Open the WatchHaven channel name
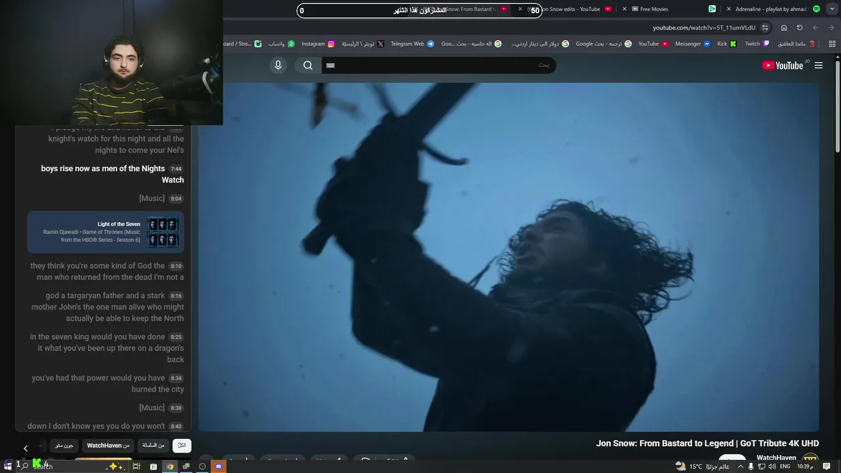The height and width of the screenshot is (473, 841). coord(776,458)
